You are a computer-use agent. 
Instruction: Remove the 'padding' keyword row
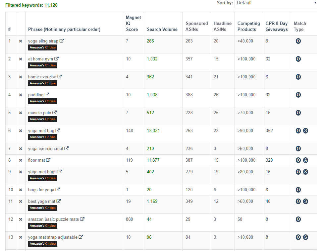pos(21,95)
